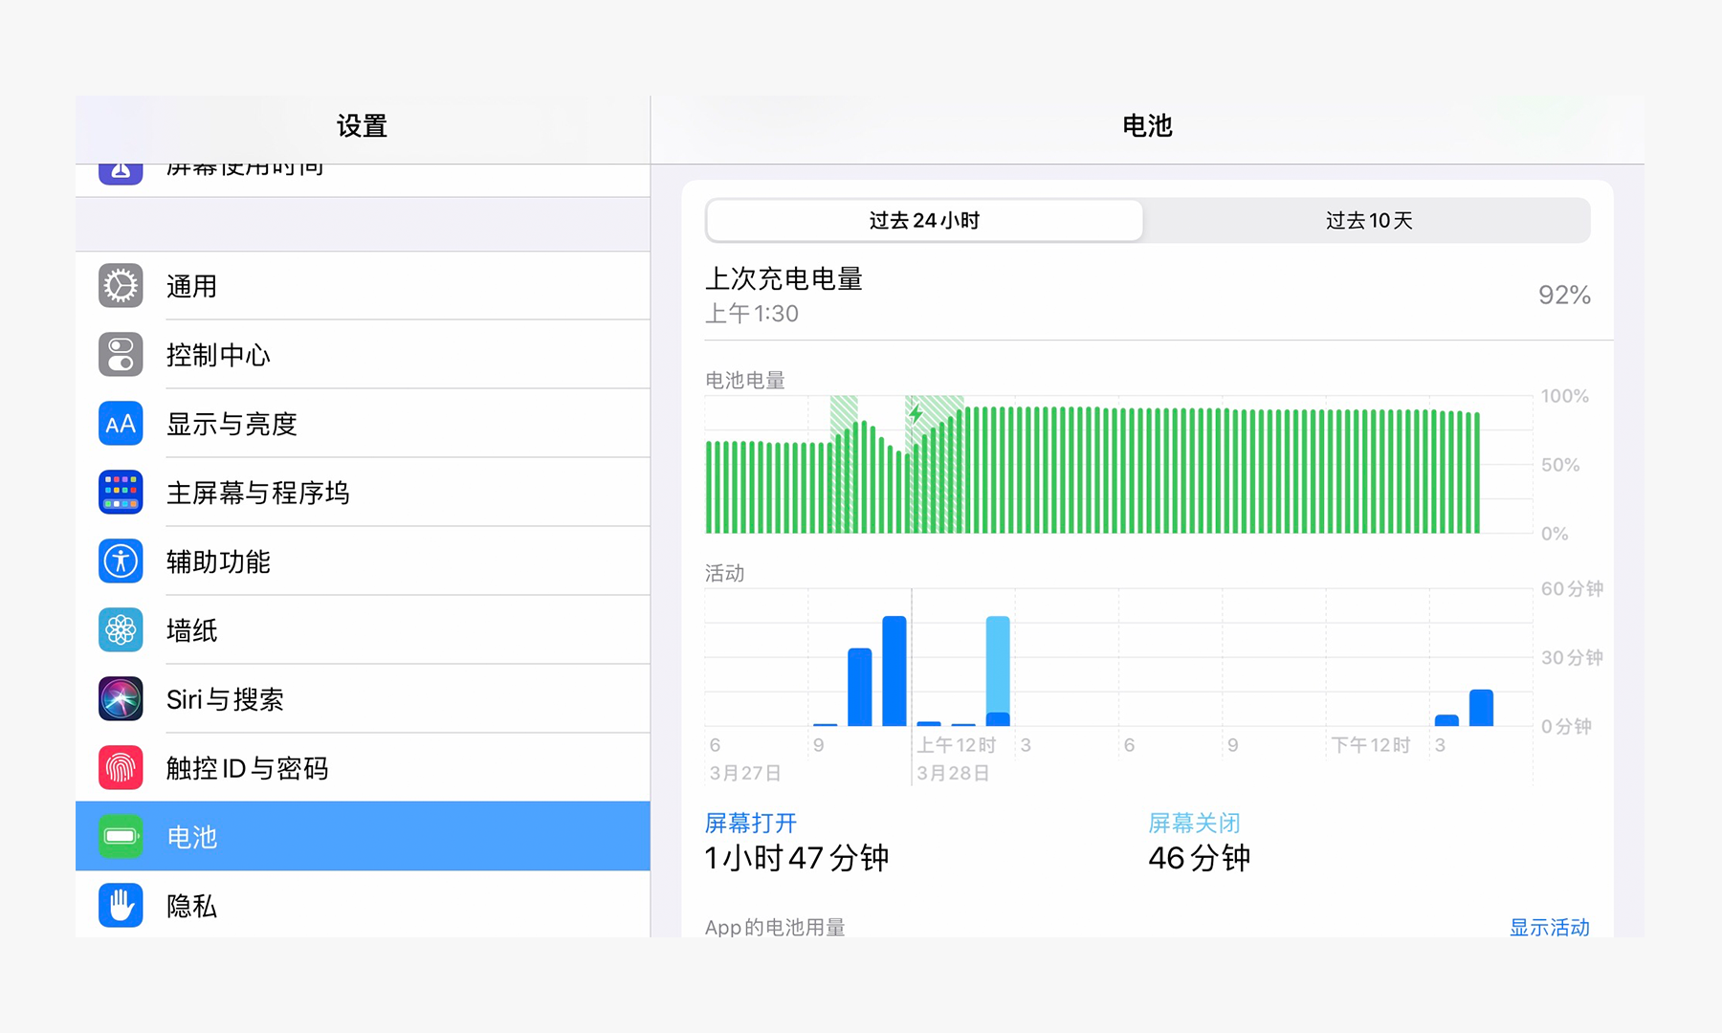
Task: Tap Home Screen & Dock icon
Action: point(121,493)
